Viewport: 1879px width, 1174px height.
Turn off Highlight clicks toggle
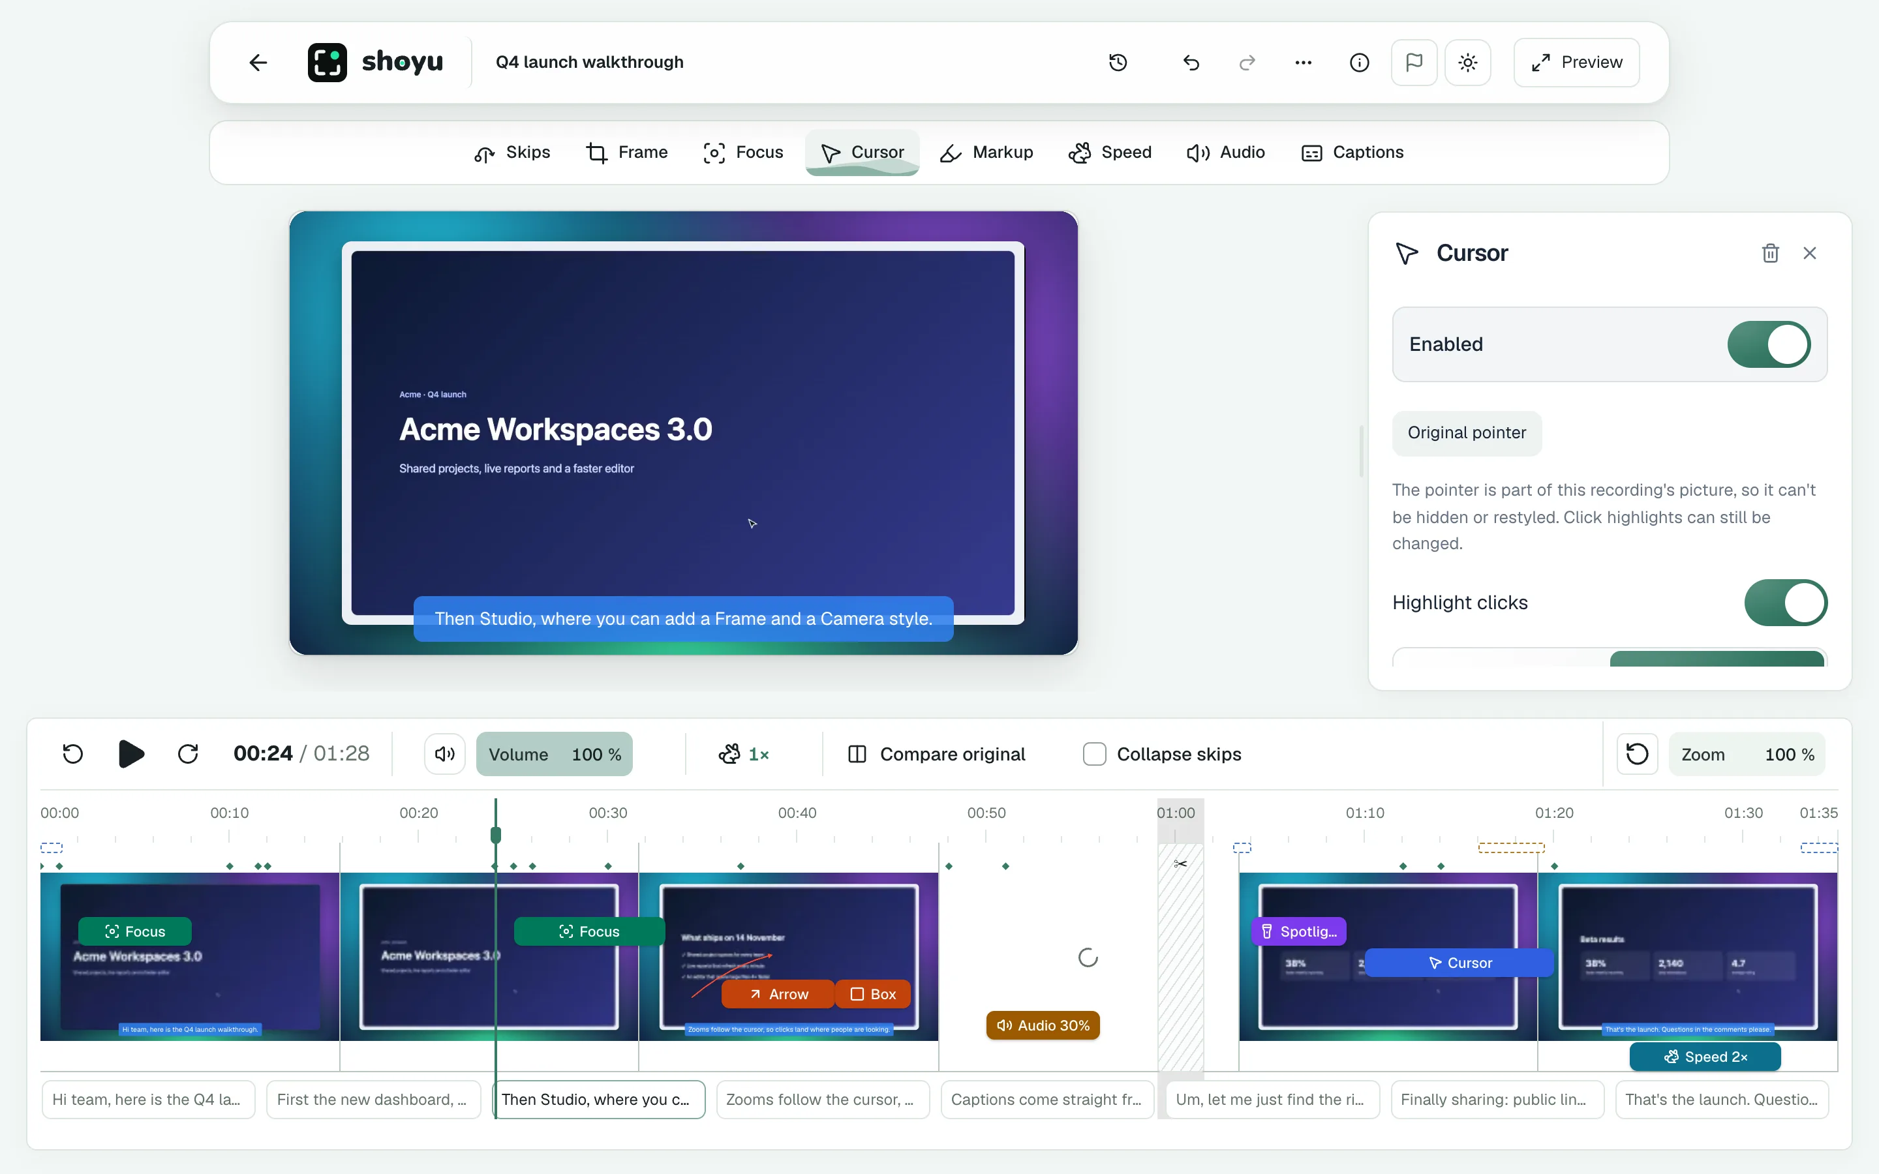[x=1785, y=603]
